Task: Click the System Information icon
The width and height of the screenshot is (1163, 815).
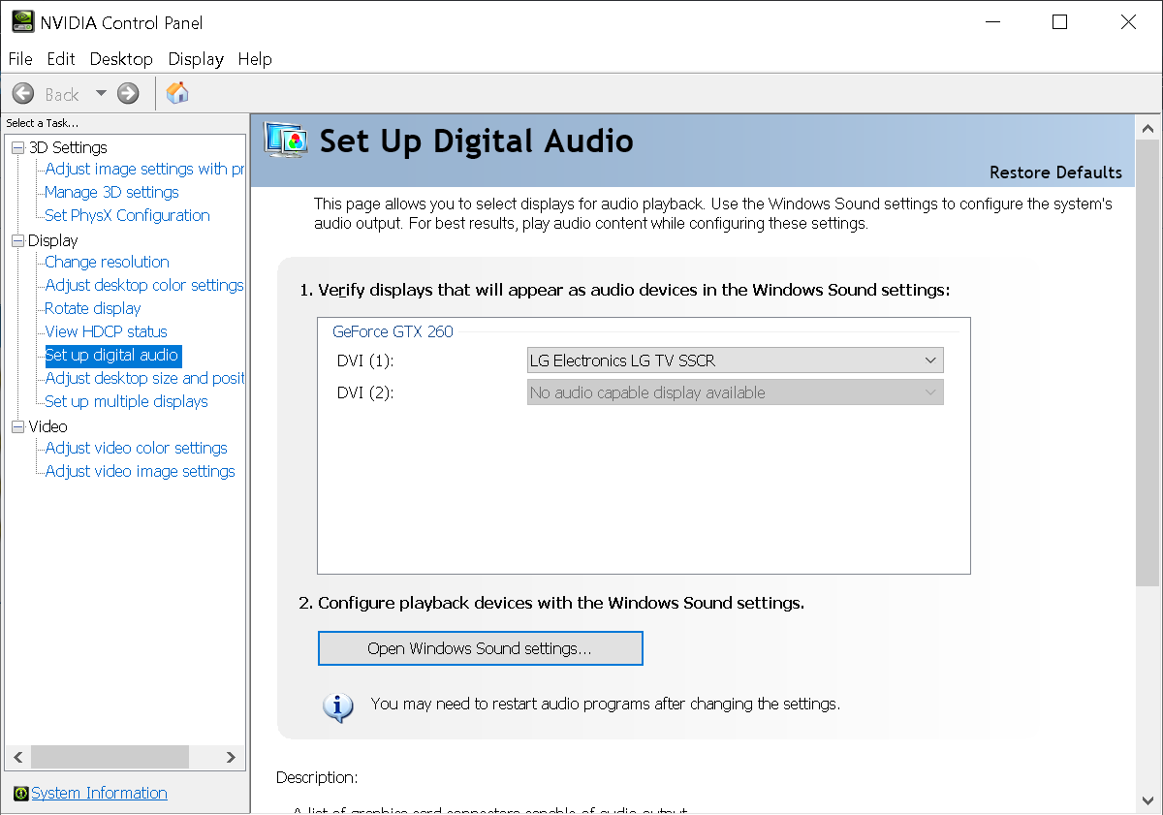Action: coord(20,794)
